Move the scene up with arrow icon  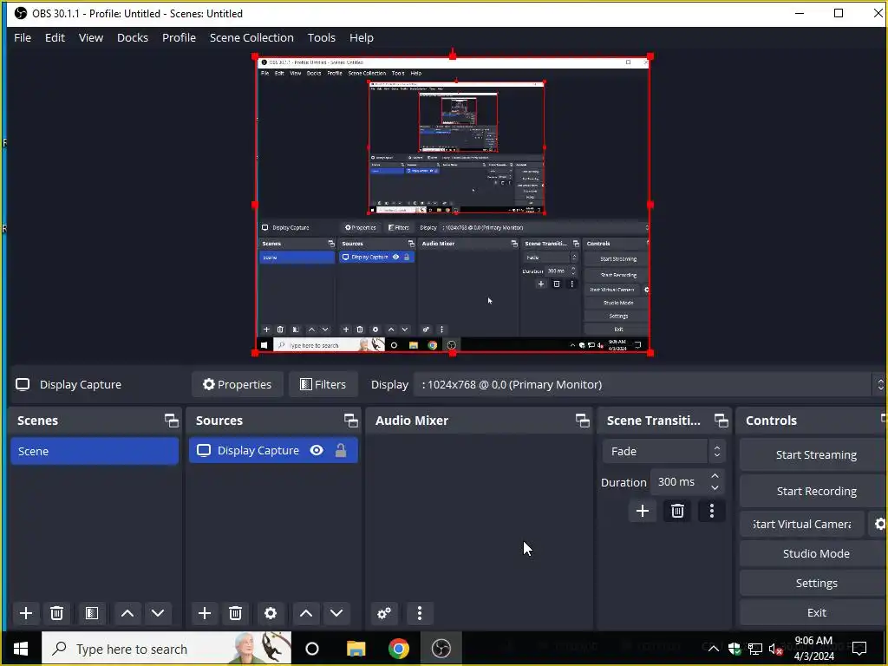(127, 613)
